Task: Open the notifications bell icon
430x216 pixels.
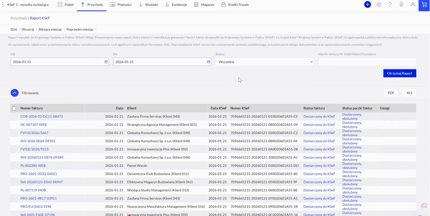Action: point(401,5)
